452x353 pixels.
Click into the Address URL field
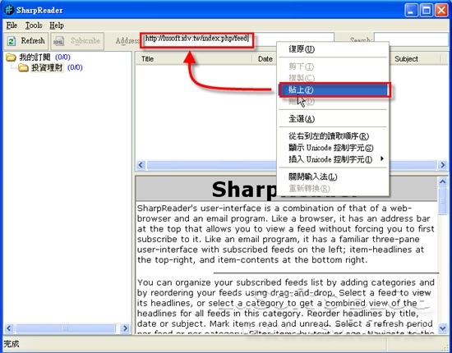238,39
